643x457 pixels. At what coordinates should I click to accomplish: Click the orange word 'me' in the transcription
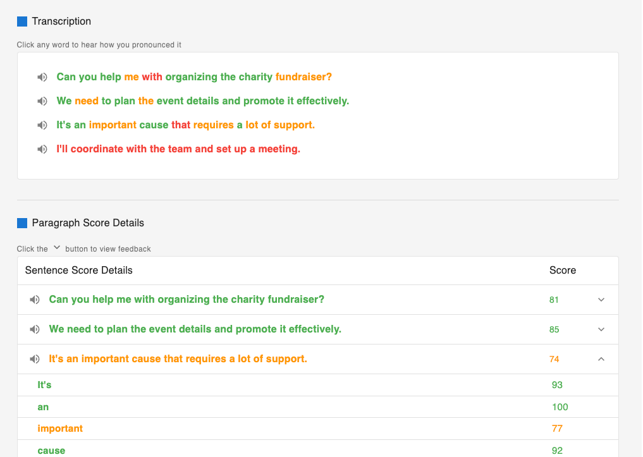coord(132,76)
